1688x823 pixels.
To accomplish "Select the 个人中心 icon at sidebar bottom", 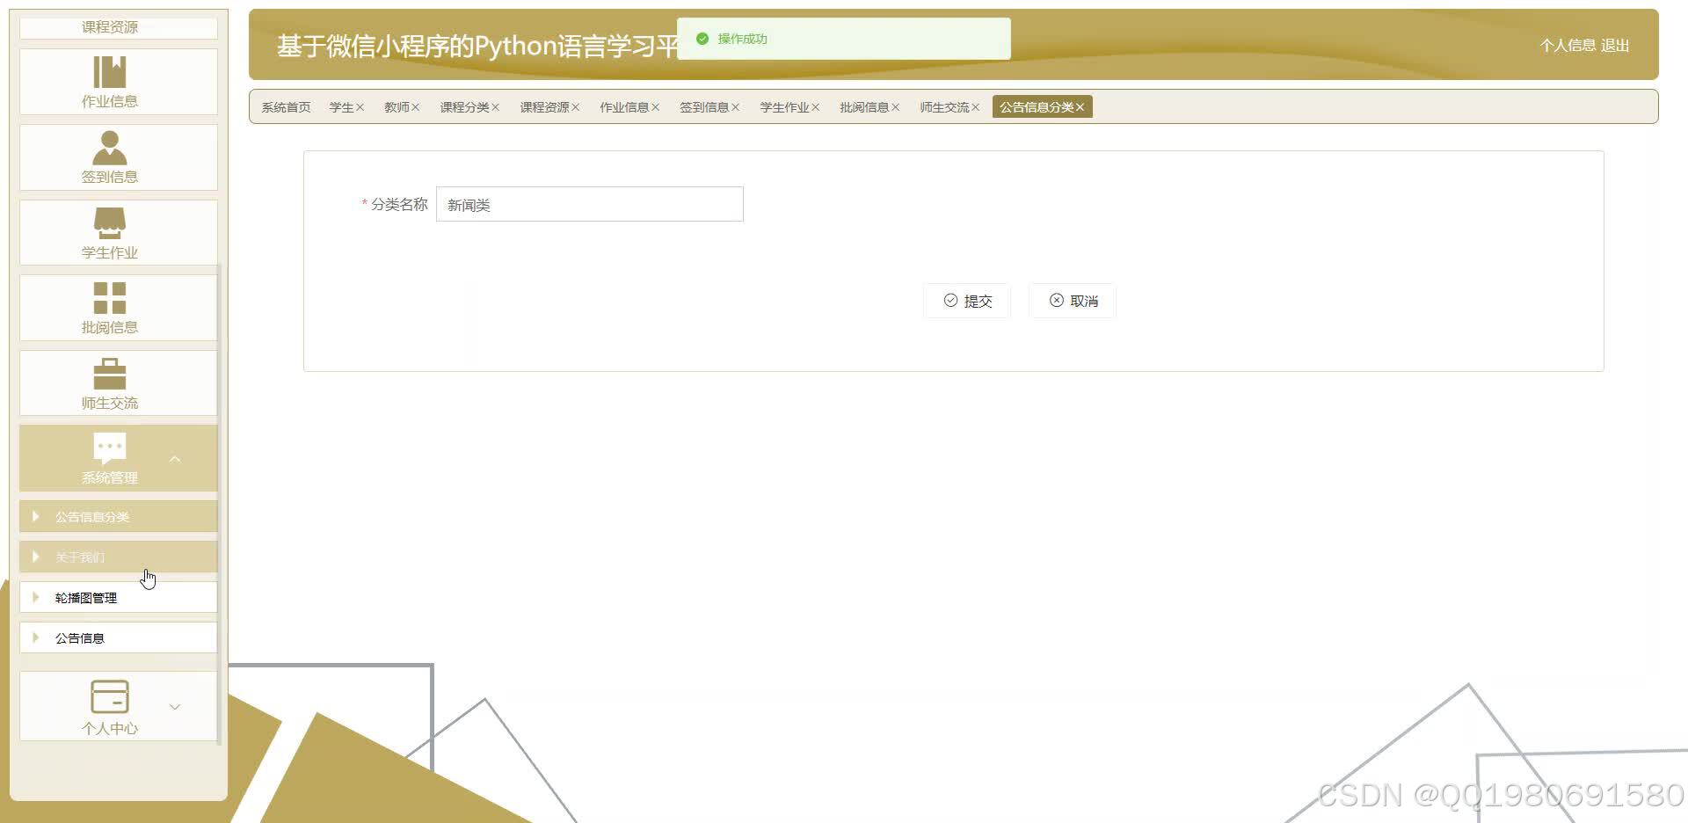I will click(109, 695).
